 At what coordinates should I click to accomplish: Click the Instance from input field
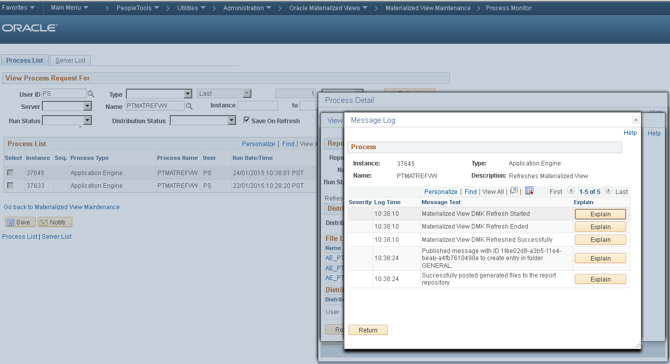point(258,106)
